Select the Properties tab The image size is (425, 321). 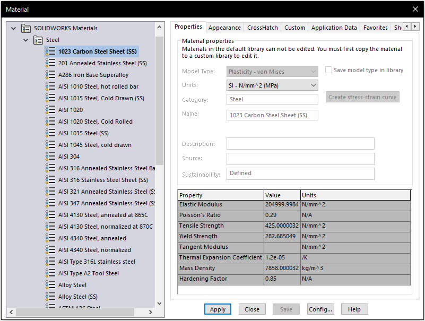(x=188, y=27)
